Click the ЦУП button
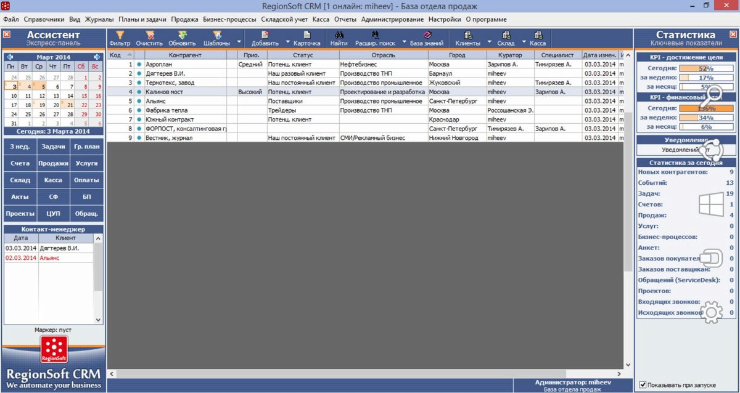The width and height of the screenshot is (740, 393). coord(53,214)
